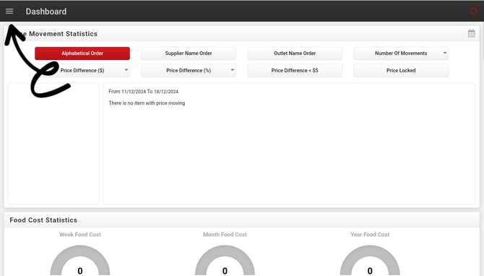Open the calendar date picker icon

[471, 33]
